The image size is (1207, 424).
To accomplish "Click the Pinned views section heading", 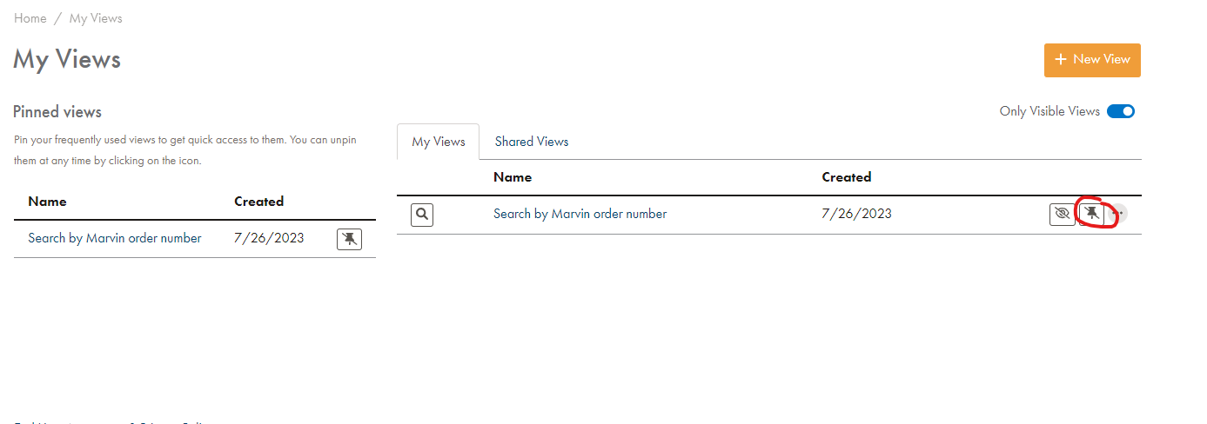I will (x=57, y=112).
